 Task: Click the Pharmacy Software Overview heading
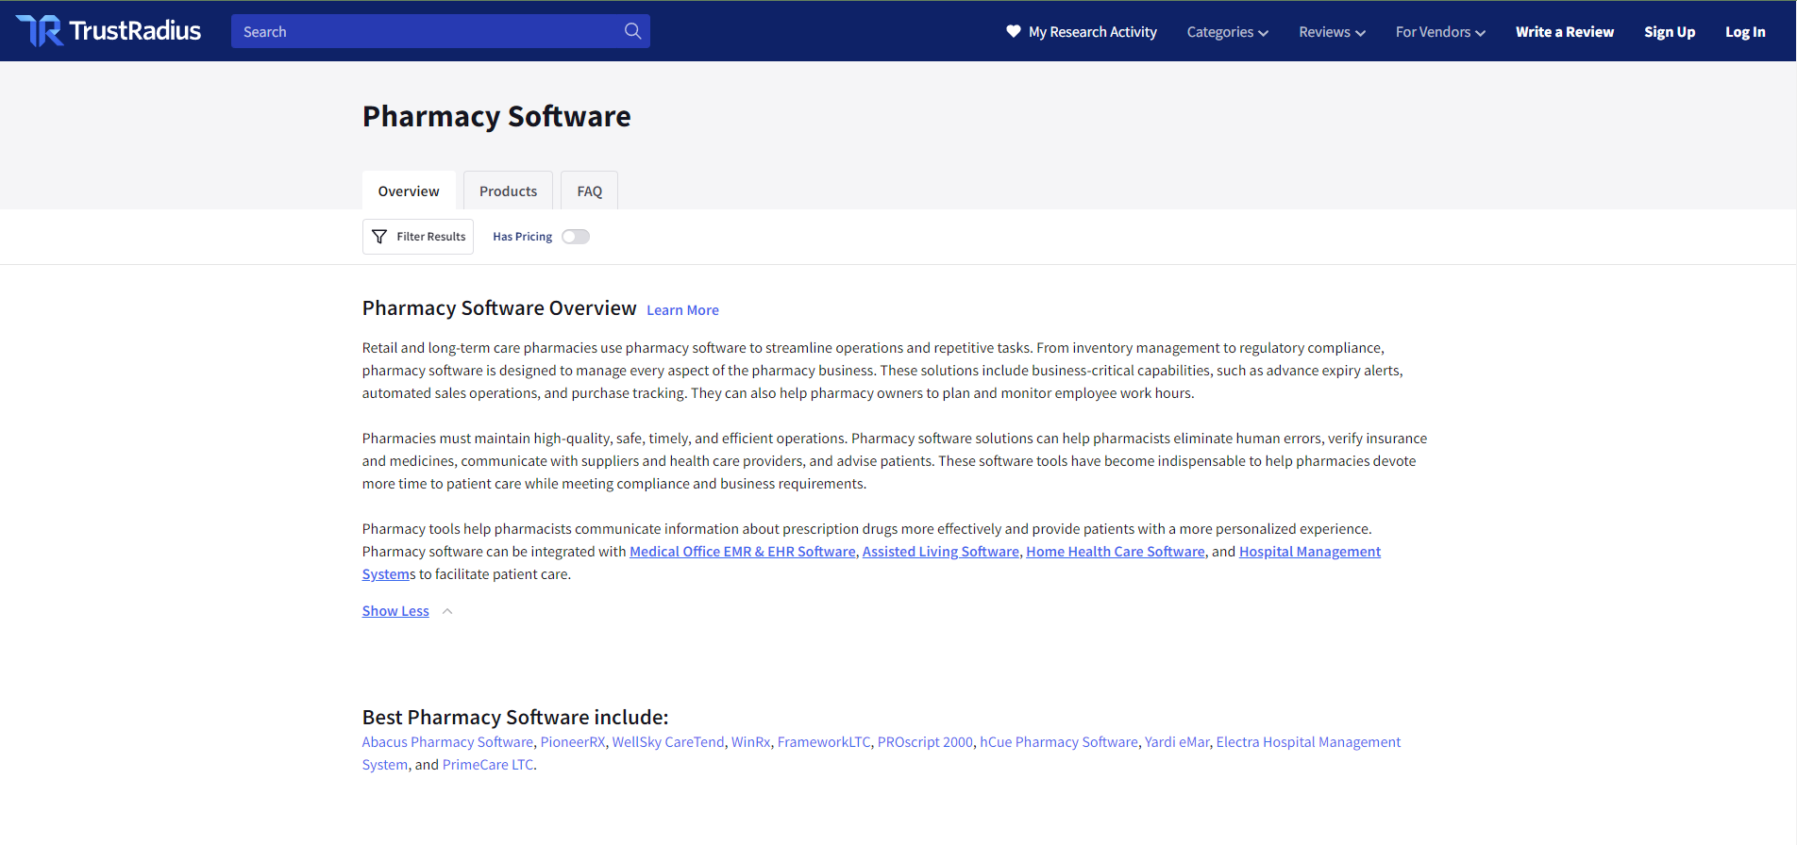pos(499,308)
